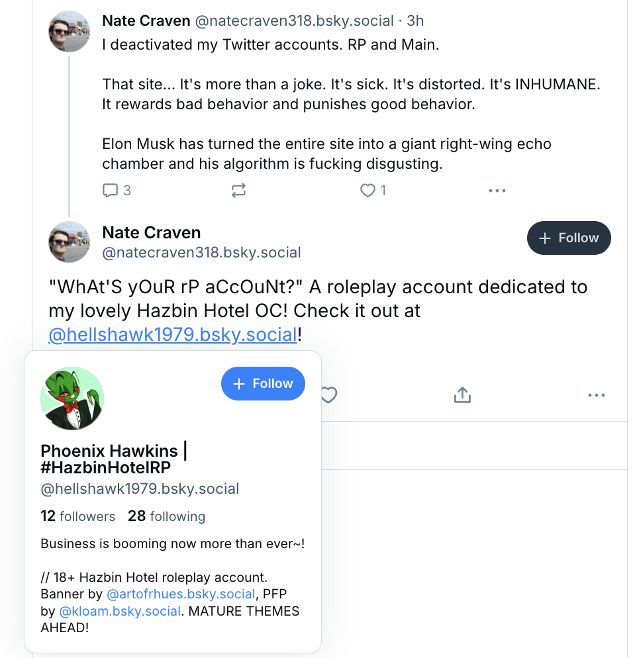The width and height of the screenshot is (637, 658).
Task: View the 12 followers list
Action: coord(77,516)
